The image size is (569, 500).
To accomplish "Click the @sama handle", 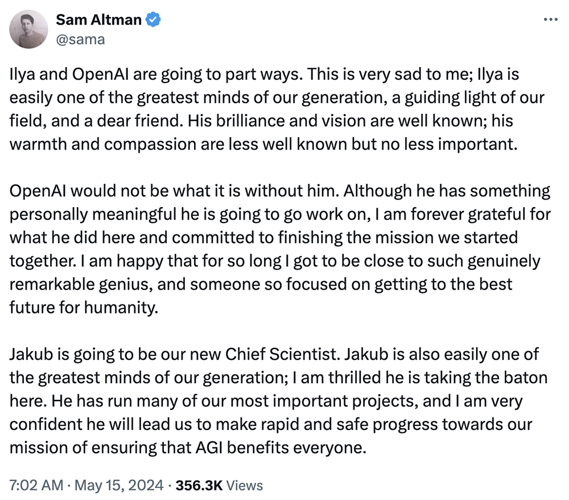I will tap(80, 39).
